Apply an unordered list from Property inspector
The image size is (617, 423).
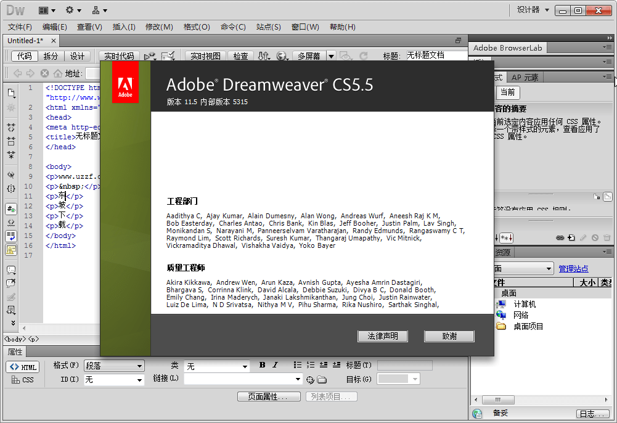pos(296,366)
